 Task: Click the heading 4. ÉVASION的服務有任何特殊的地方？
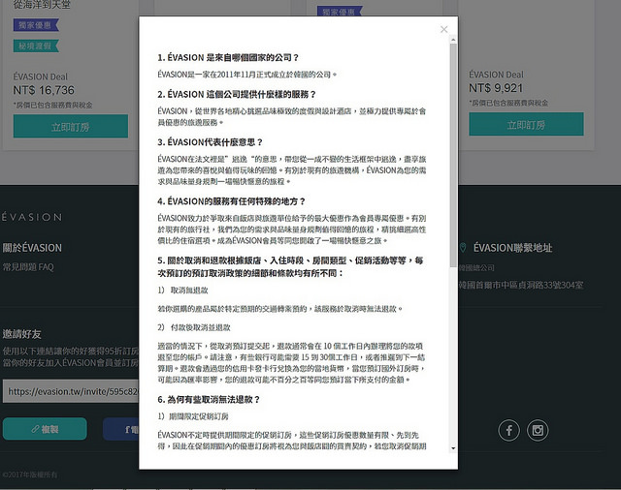[232, 201]
